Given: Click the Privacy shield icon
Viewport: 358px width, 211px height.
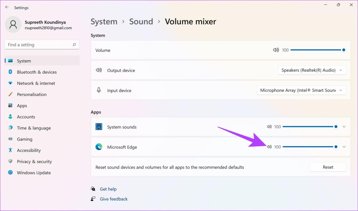Looking at the screenshot, I should 10,161.
